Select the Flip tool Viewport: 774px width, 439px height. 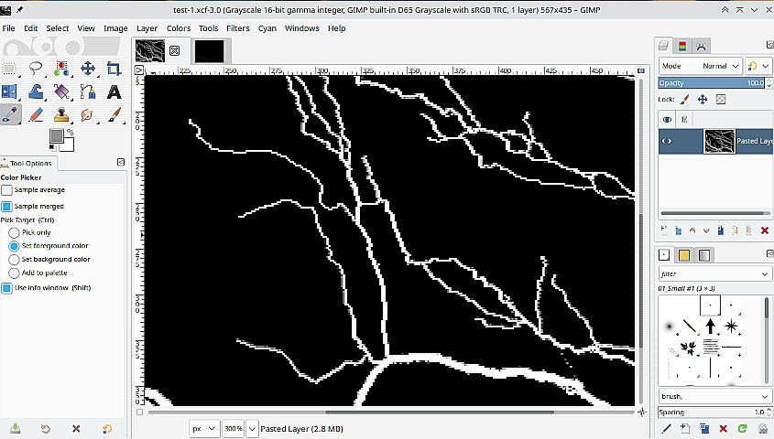10,91
